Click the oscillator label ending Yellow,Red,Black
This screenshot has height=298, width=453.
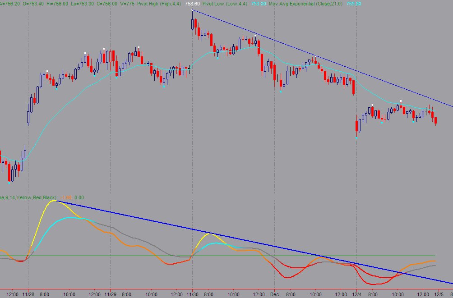coord(28,197)
